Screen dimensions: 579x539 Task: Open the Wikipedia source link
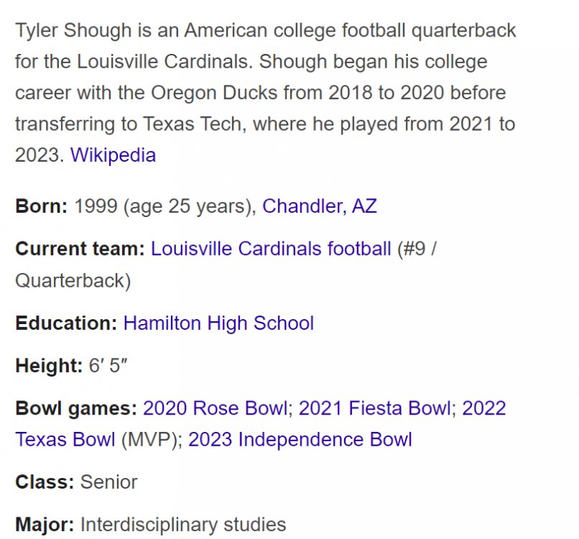pyautogui.click(x=113, y=155)
